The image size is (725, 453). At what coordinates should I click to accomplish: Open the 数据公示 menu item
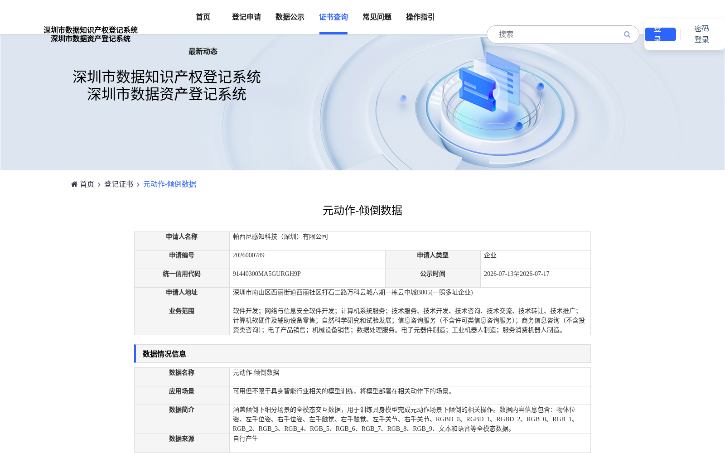tap(290, 17)
